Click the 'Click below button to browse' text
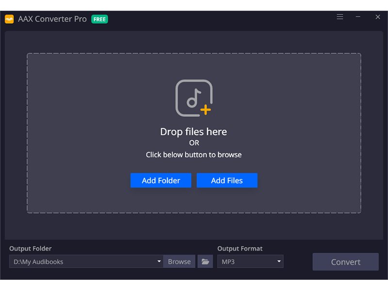This screenshot has width=388, height=291. [194, 155]
